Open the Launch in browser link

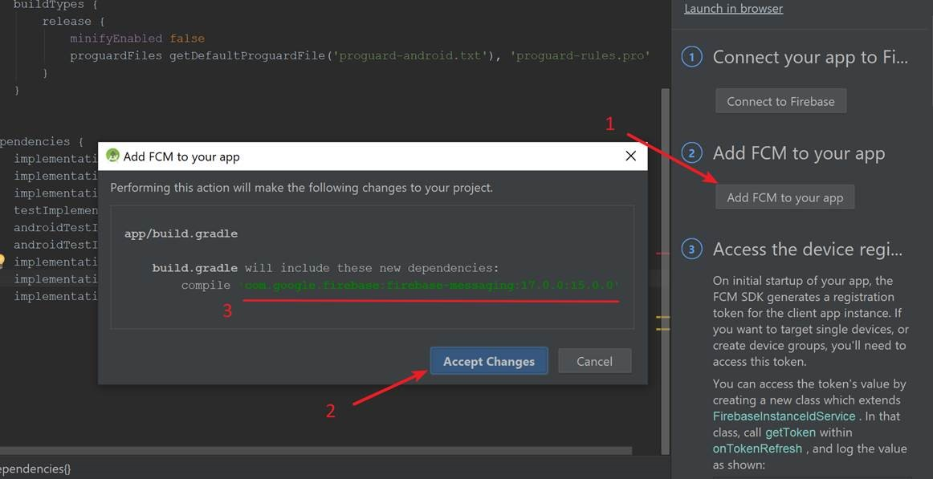coord(733,9)
